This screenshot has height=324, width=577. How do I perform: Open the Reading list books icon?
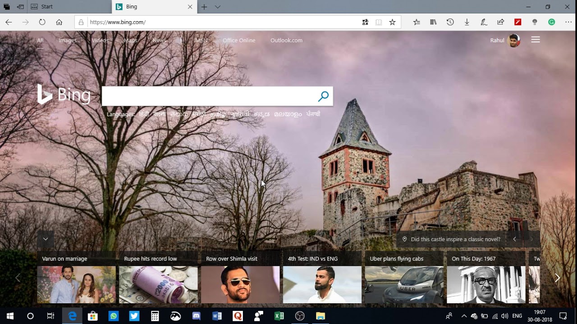433,22
